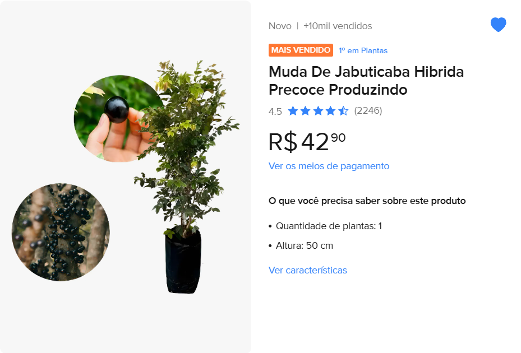
Task: Click the second rating star
Action: pyautogui.click(x=305, y=110)
